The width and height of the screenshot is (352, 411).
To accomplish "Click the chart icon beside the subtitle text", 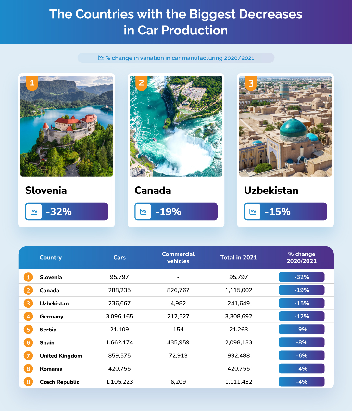I will (101, 58).
